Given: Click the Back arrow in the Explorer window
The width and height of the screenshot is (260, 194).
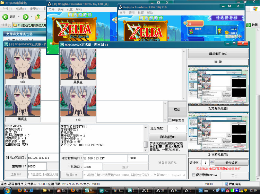Looking at the screenshot, I should pos(5,17).
